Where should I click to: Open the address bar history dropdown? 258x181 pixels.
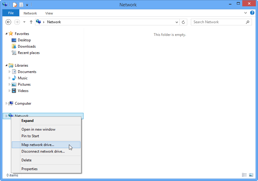[x=177, y=22]
